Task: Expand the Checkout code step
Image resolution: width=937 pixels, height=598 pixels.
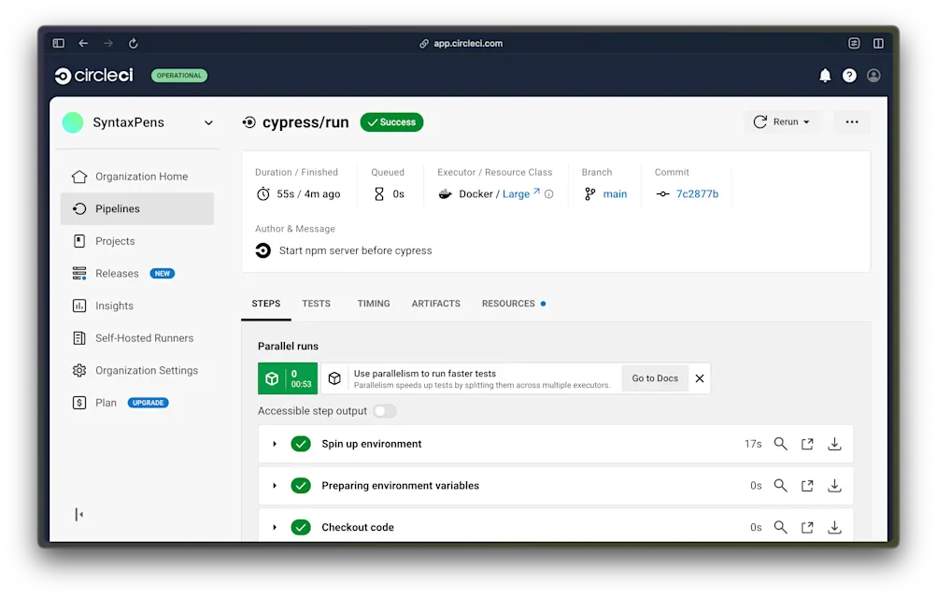Action: [x=275, y=528]
